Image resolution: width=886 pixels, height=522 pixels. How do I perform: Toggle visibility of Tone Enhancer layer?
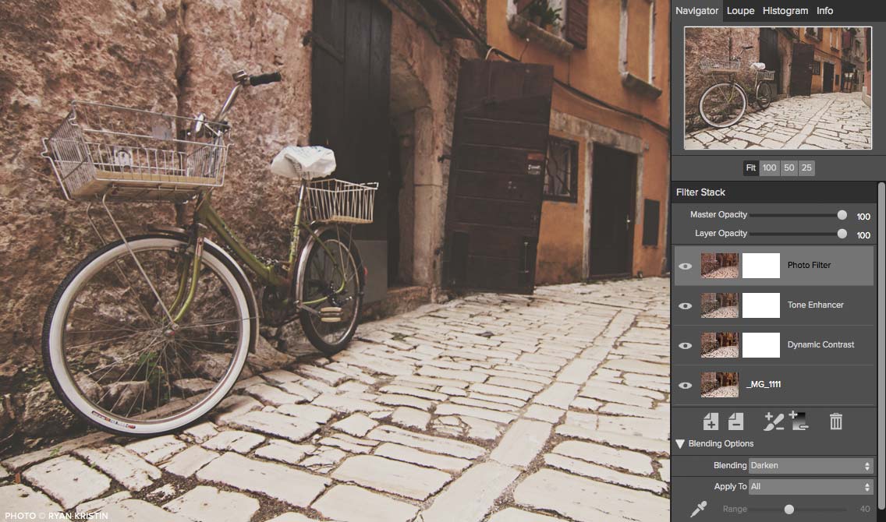tap(686, 305)
